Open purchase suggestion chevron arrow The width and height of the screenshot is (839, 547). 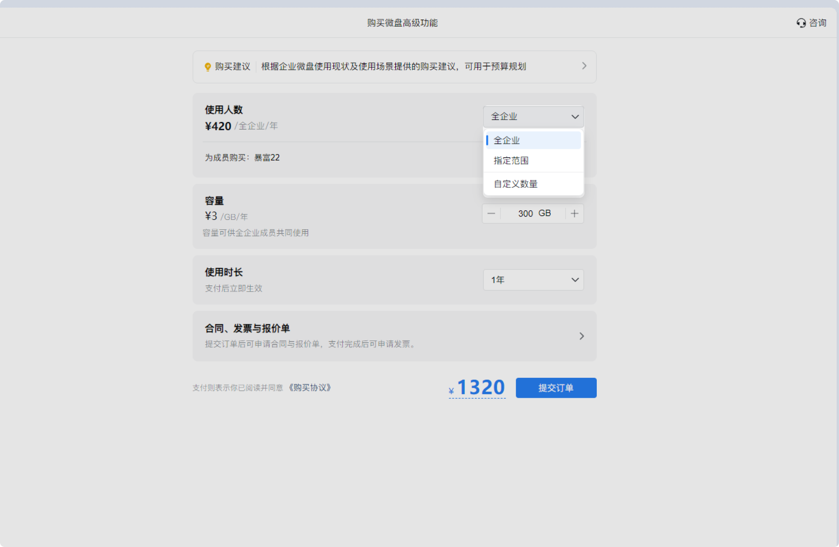click(x=584, y=66)
